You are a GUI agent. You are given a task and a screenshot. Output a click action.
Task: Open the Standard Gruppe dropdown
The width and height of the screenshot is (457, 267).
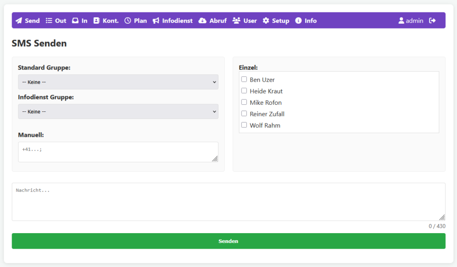coord(118,82)
